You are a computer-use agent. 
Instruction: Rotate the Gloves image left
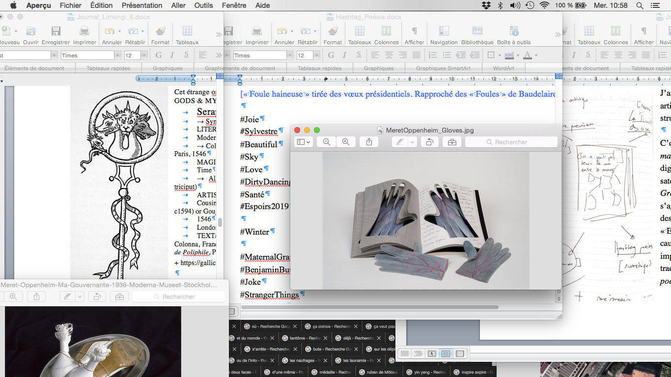coord(429,142)
